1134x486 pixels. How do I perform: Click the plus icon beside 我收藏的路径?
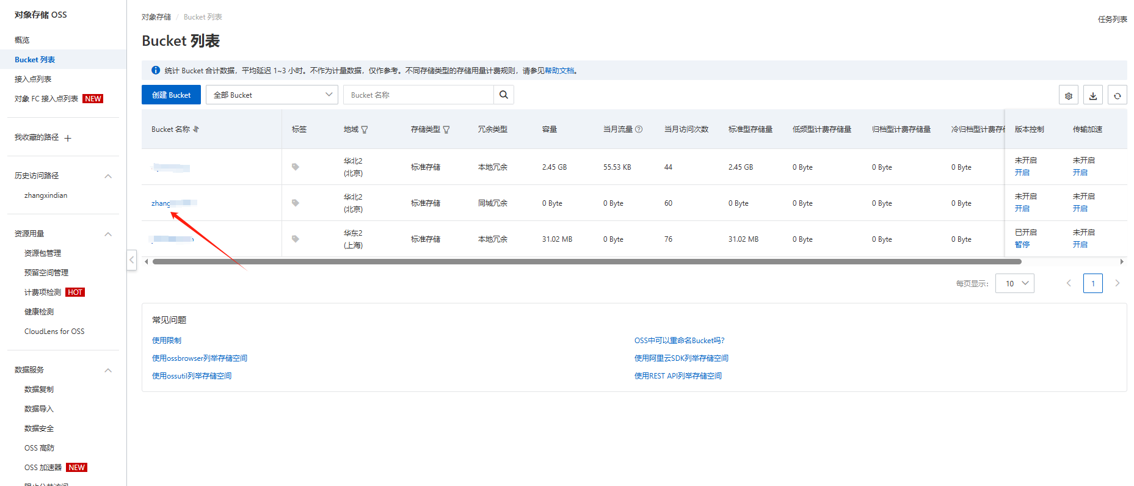tap(68, 138)
